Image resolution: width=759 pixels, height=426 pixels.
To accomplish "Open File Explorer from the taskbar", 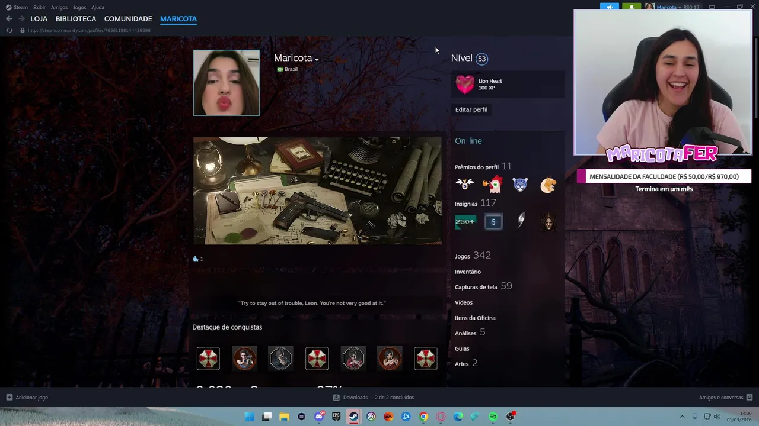I will coord(284,417).
